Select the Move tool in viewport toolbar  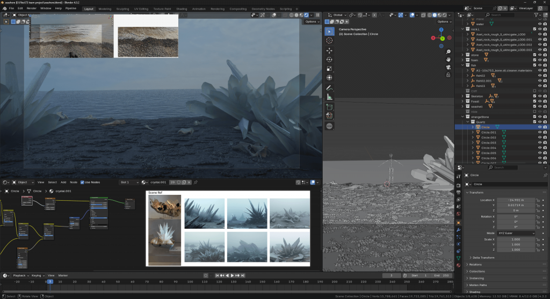[x=329, y=50]
